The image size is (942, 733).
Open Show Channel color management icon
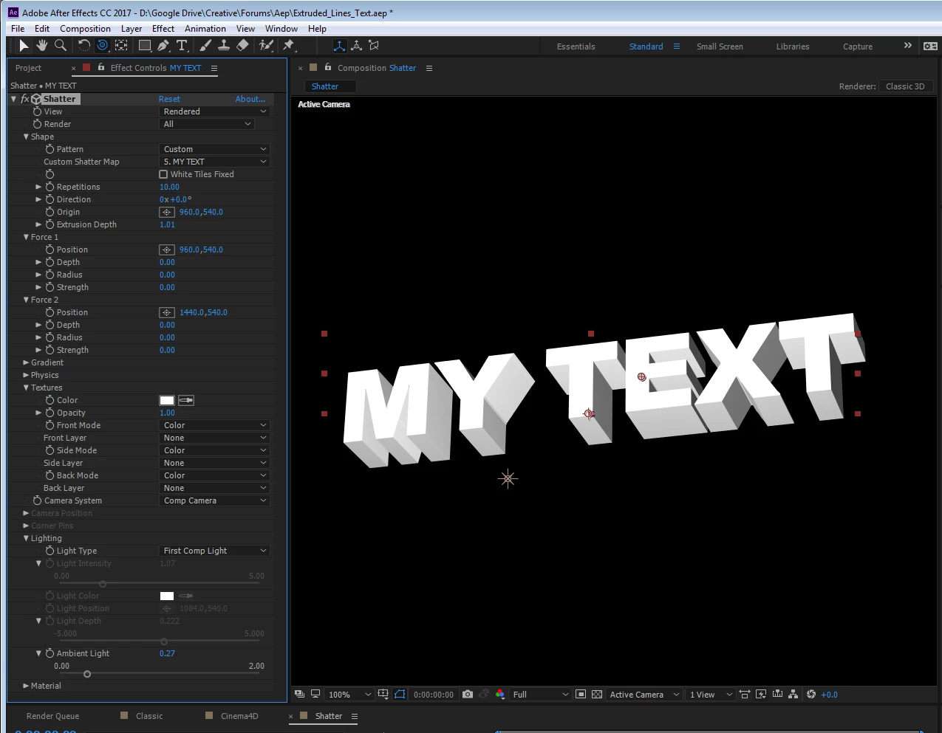[x=500, y=695]
